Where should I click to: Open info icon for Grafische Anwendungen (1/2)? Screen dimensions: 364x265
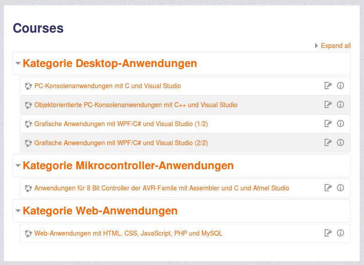[x=340, y=123]
